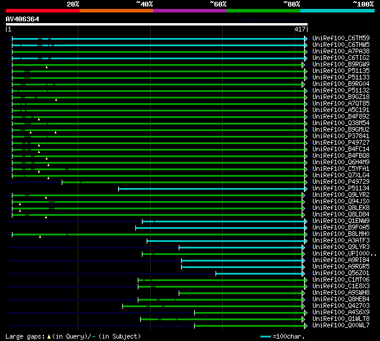This screenshot has width=380, height=341.
Task: Select the UniRef100_P49727 label
Action: click(x=341, y=143)
